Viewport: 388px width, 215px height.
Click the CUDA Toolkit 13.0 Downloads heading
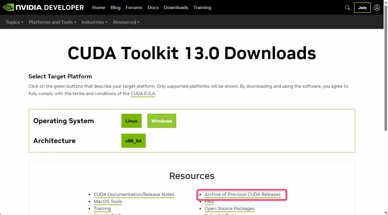(192, 53)
